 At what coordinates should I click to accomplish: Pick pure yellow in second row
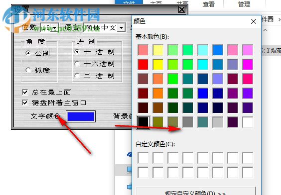point(158,64)
